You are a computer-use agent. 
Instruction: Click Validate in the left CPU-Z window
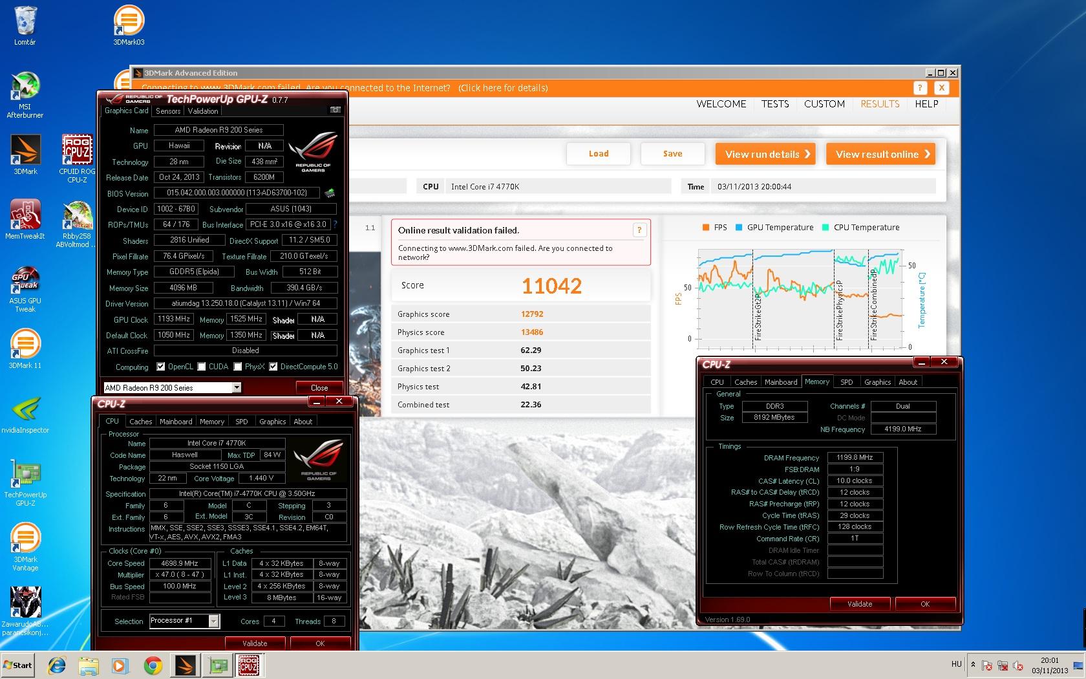(255, 643)
